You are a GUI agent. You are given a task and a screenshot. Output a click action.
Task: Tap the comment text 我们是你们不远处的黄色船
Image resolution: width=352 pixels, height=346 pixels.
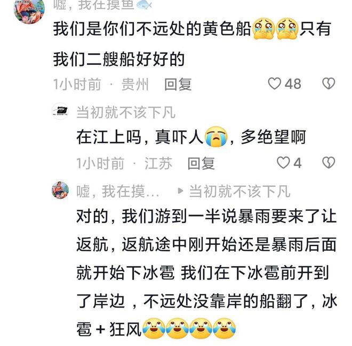152,29
